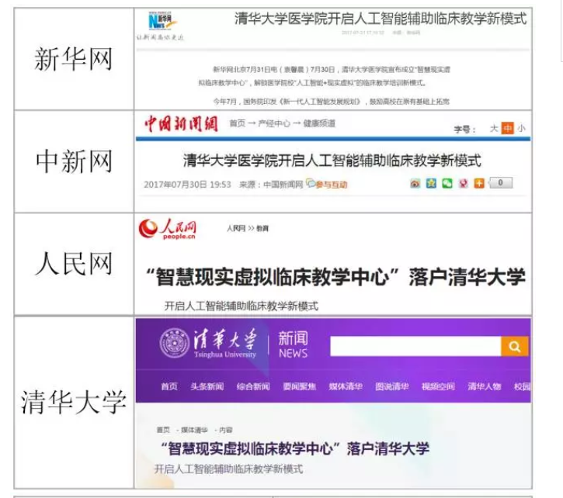This screenshot has width=563, height=498.
Task: Click the Xinhuanet News logo
Action: [162, 21]
